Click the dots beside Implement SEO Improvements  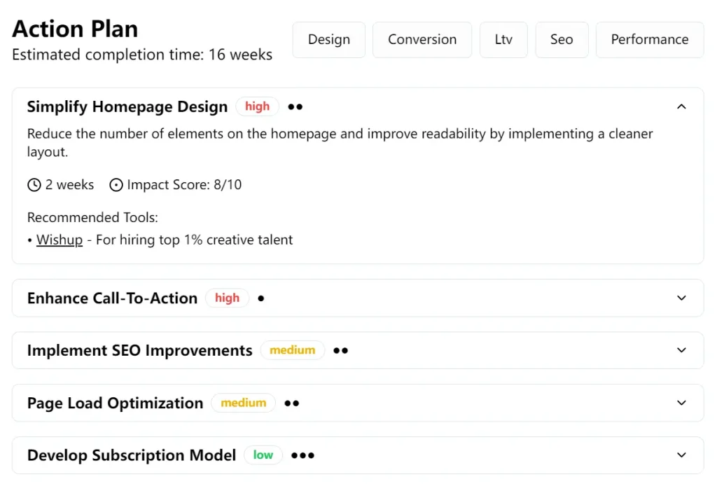tap(340, 350)
